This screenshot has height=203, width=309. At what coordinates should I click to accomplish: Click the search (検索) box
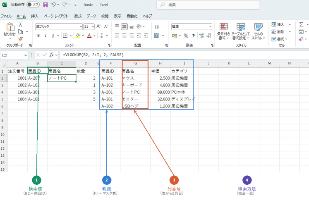[x=208, y=5]
